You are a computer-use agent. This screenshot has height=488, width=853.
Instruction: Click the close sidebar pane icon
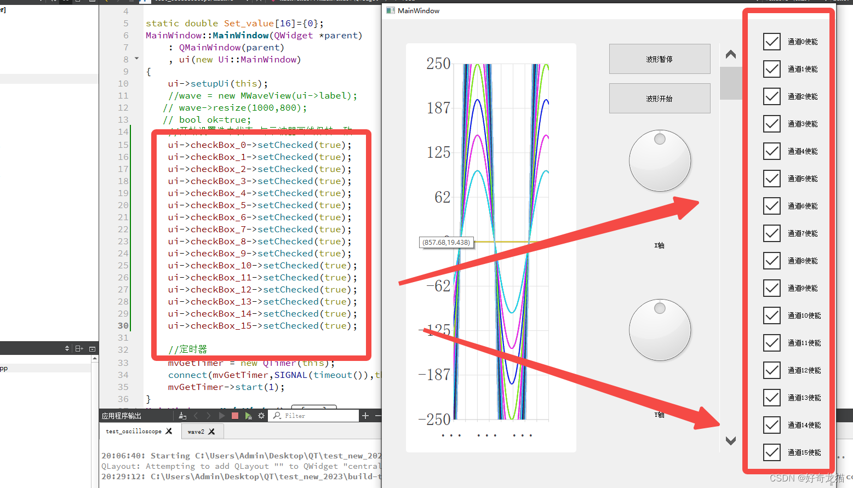click(92, 348)
